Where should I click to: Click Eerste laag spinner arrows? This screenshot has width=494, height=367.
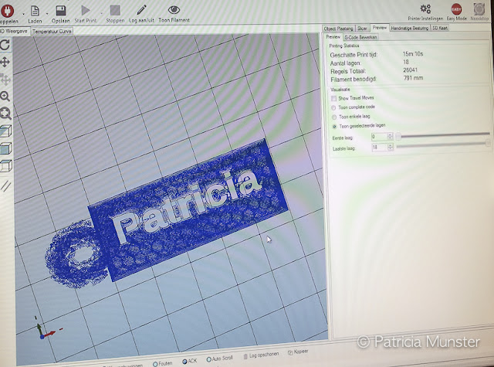[390, 137]
